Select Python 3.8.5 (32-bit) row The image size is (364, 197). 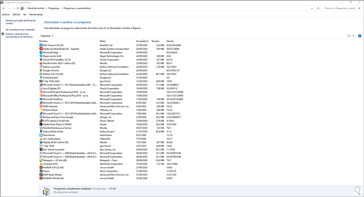point(111,74)
